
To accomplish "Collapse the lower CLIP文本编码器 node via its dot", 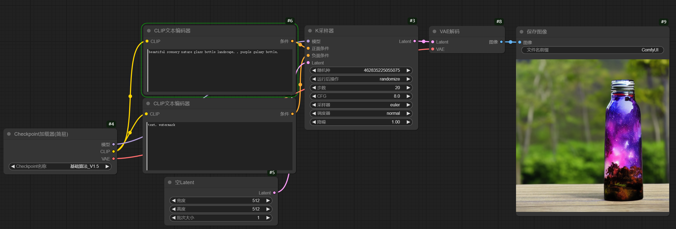I will [148, 103].
